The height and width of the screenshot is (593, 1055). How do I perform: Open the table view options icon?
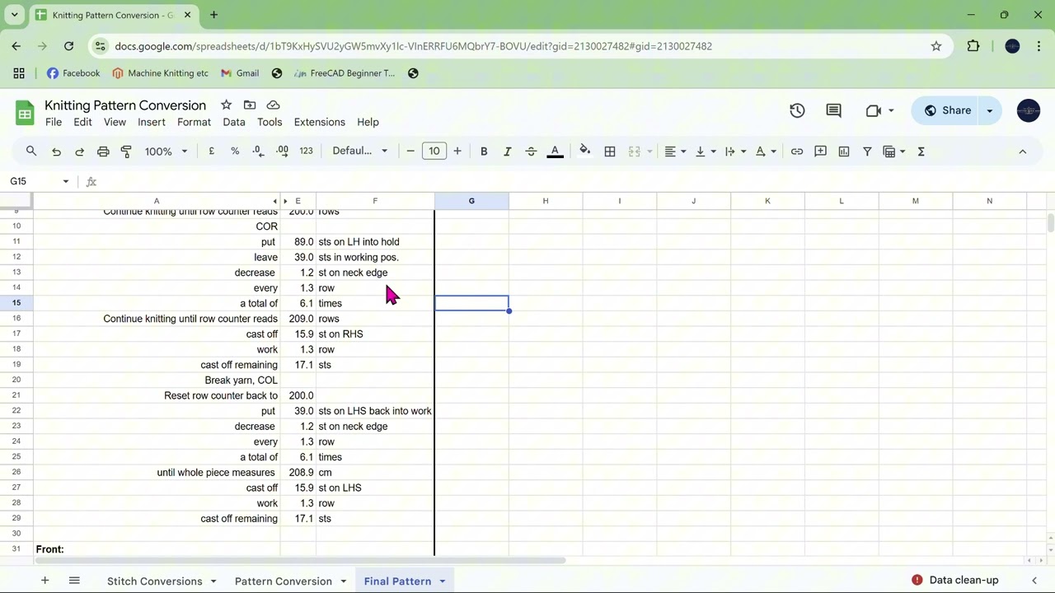[893, 152]
